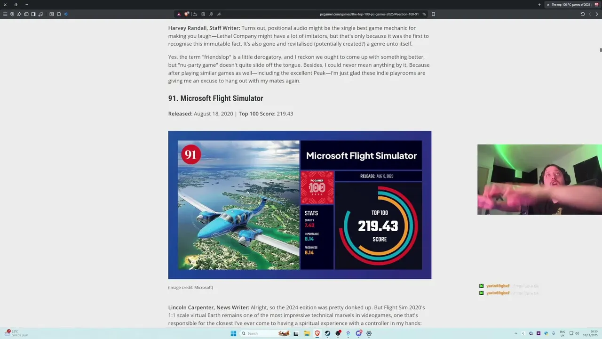Screen dimensions: 602x339
Task: Open the Windows Start menu
Action: (233, 333)
